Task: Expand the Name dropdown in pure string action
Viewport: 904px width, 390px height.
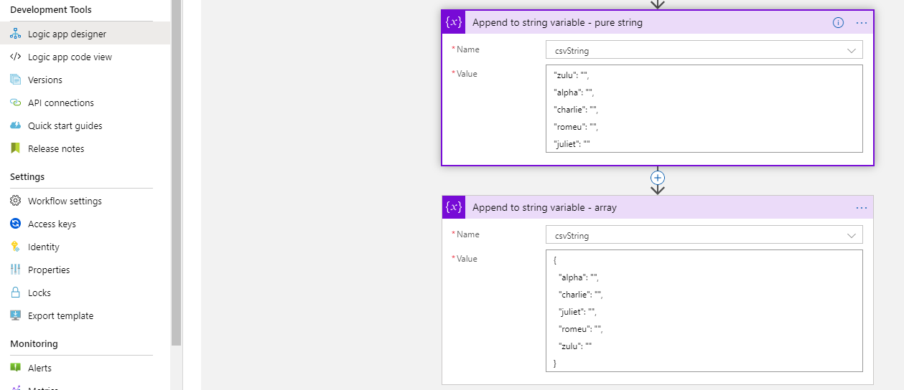Action: pos(852,50)
